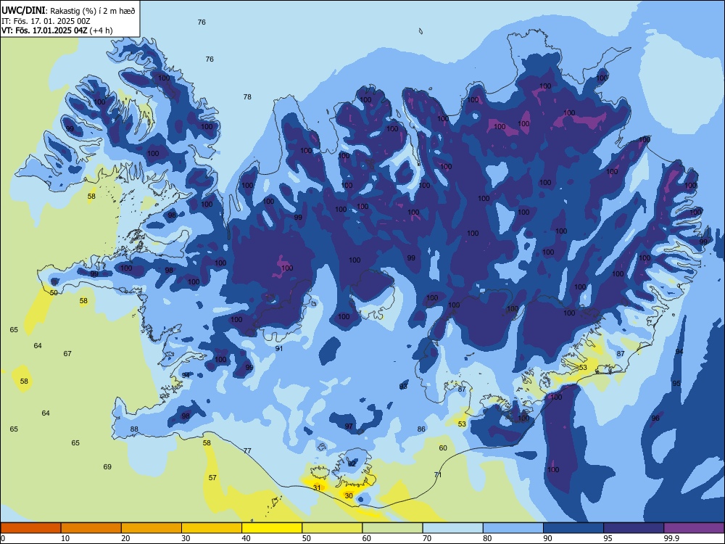
Task: Click the legend tick label 99.9
Action: [x=671, y=538]
